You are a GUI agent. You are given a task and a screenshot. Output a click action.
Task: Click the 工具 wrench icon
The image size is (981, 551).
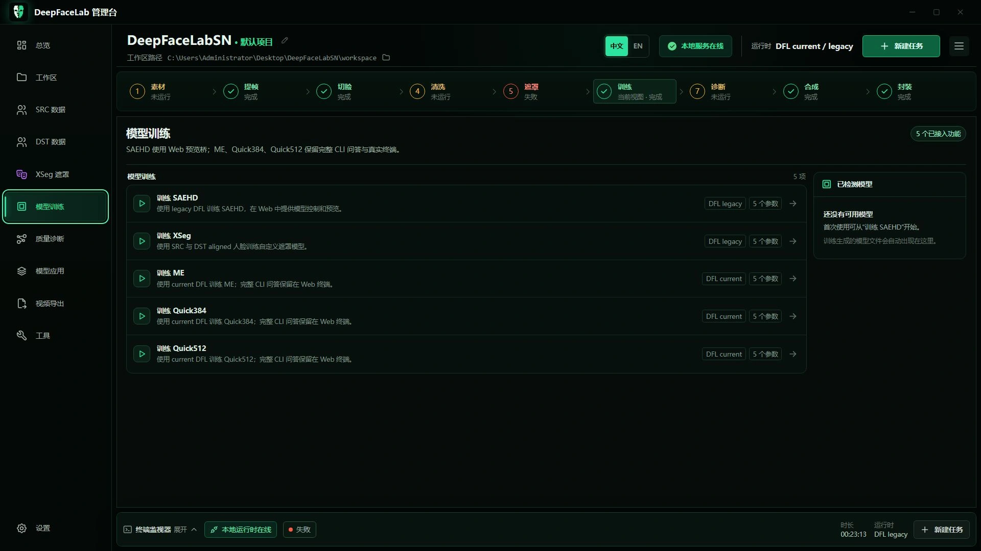[21, 336]
